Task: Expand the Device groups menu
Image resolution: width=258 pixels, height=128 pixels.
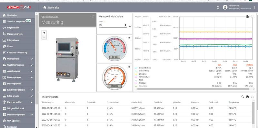Action: pyautogui.click(x=32, y=77)
